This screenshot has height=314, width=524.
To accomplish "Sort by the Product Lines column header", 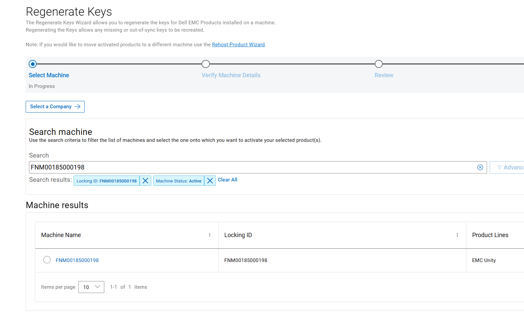I will (x=490, y=235).
